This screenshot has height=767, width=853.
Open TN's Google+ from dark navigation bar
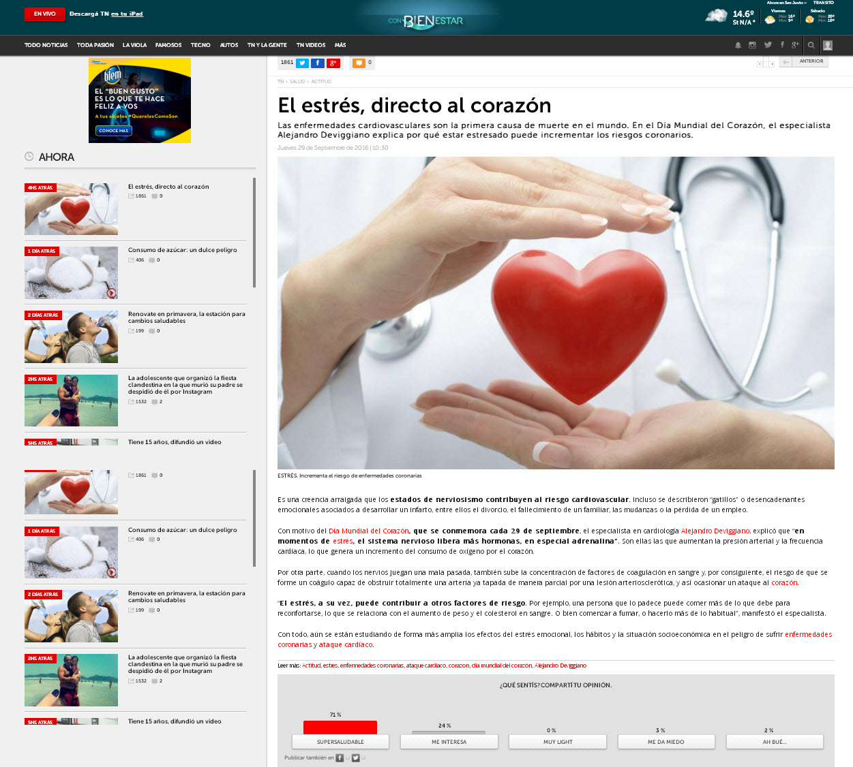click(795, 46)
